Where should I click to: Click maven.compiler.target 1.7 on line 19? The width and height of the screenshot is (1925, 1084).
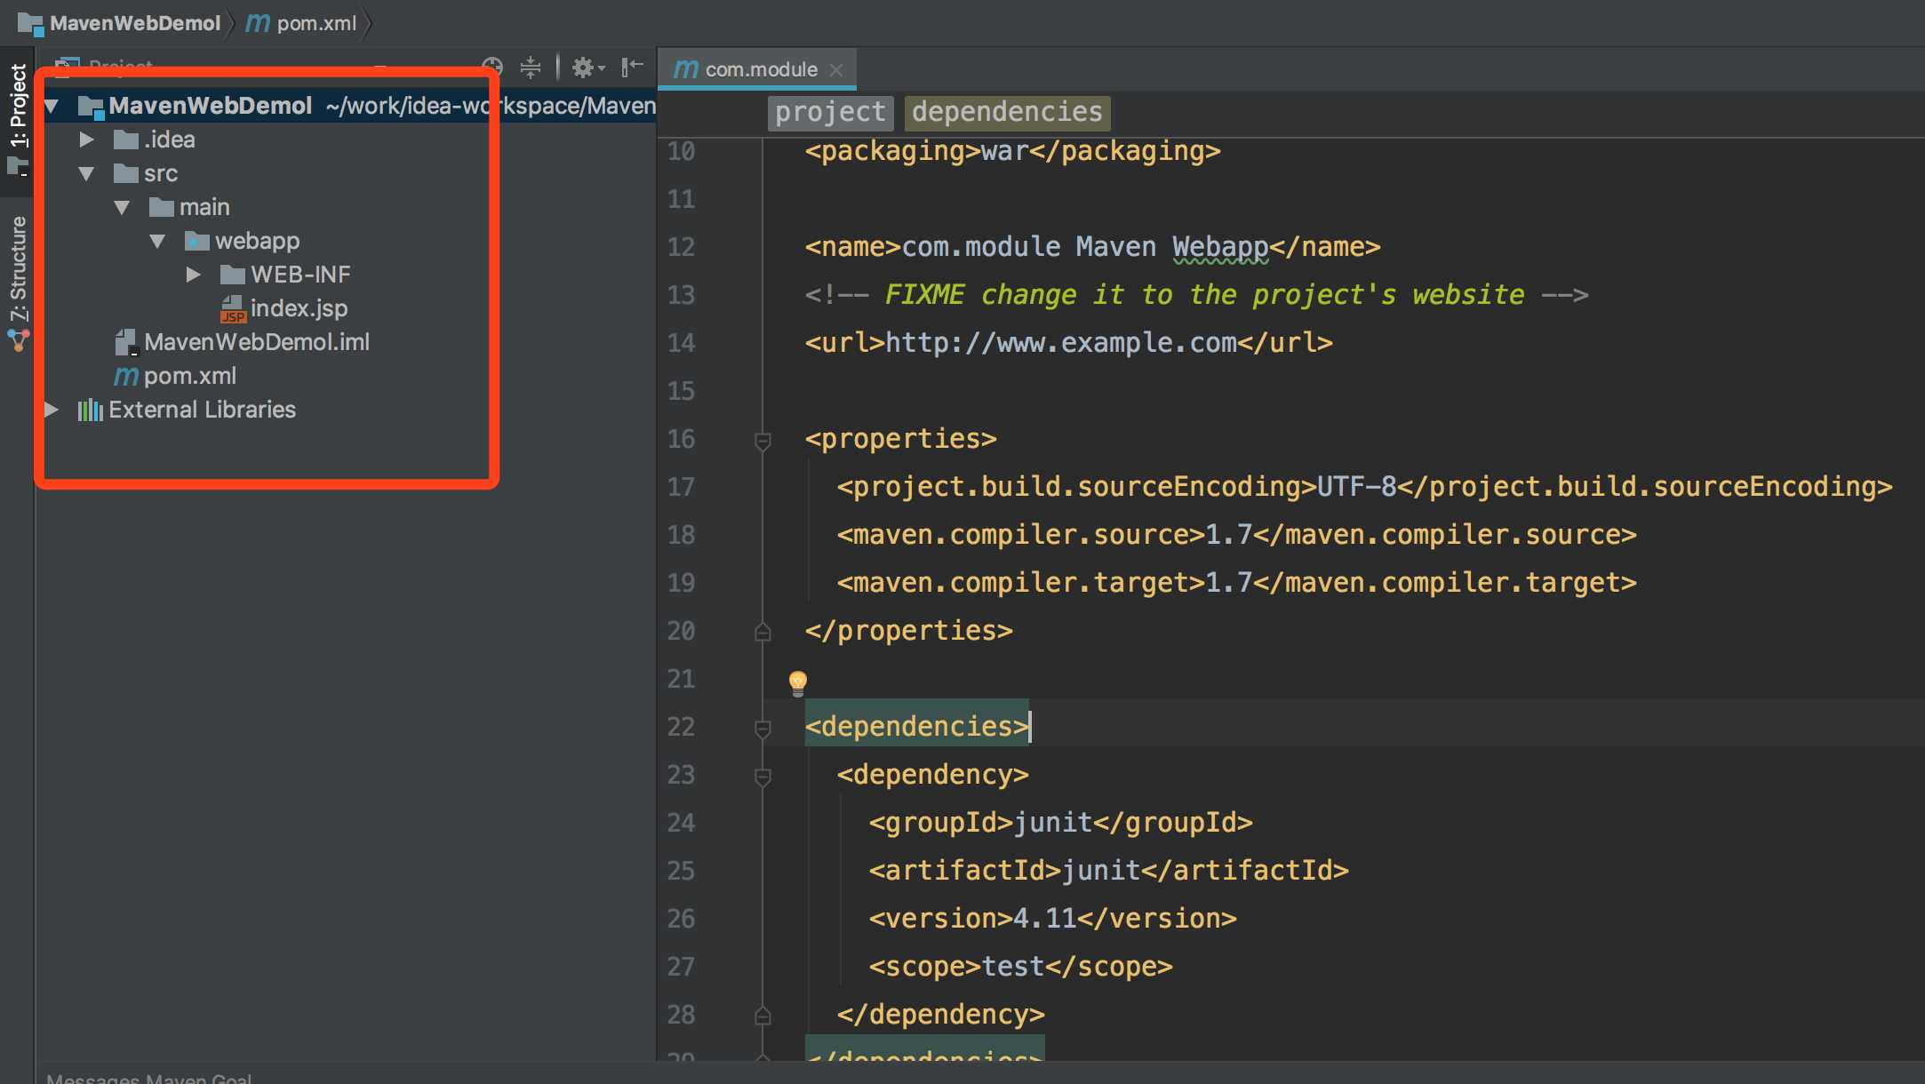pyautogui.click(x=1236, y=583)
